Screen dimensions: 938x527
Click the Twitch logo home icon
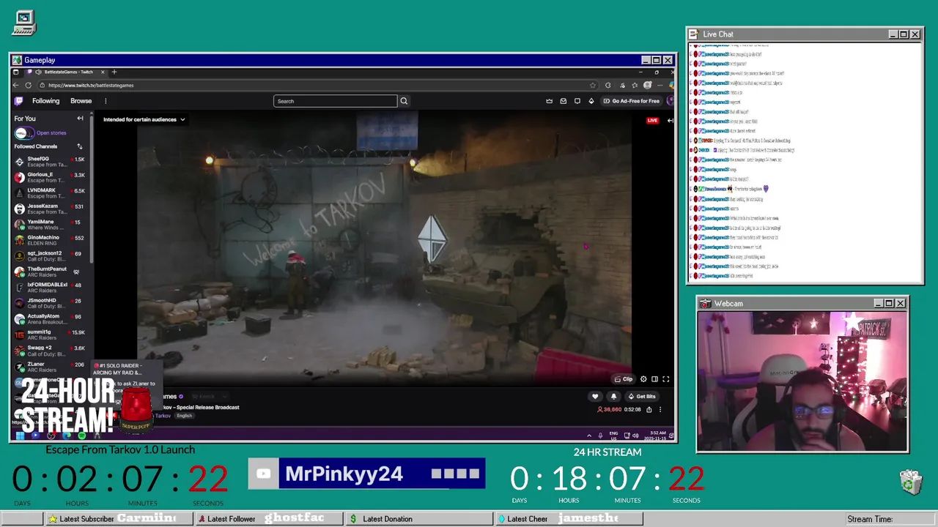19,101
